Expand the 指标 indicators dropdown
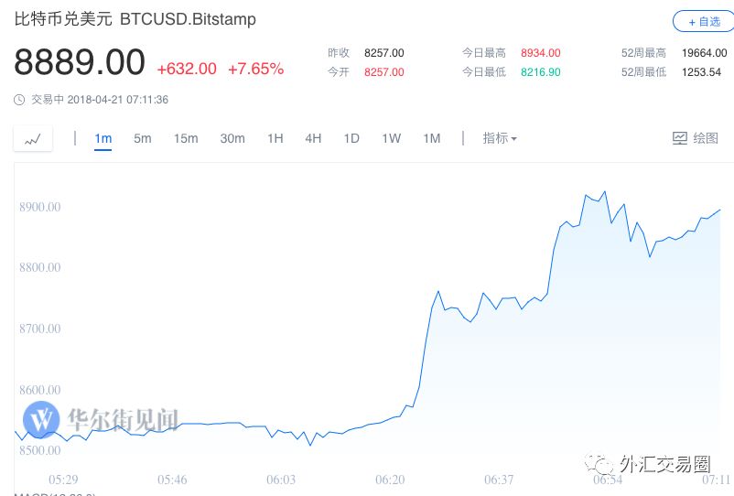This screenshot has width=734, height=496. [500, 138]
